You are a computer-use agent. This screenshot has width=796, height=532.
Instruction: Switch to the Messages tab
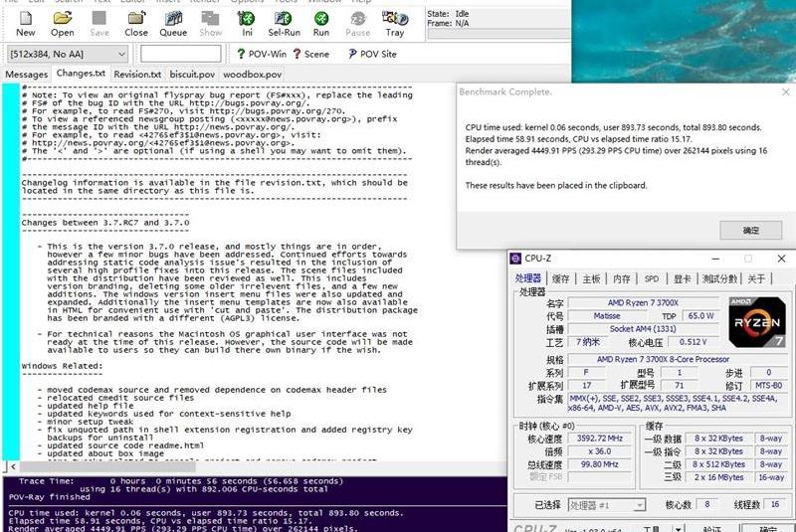[27, 75]
